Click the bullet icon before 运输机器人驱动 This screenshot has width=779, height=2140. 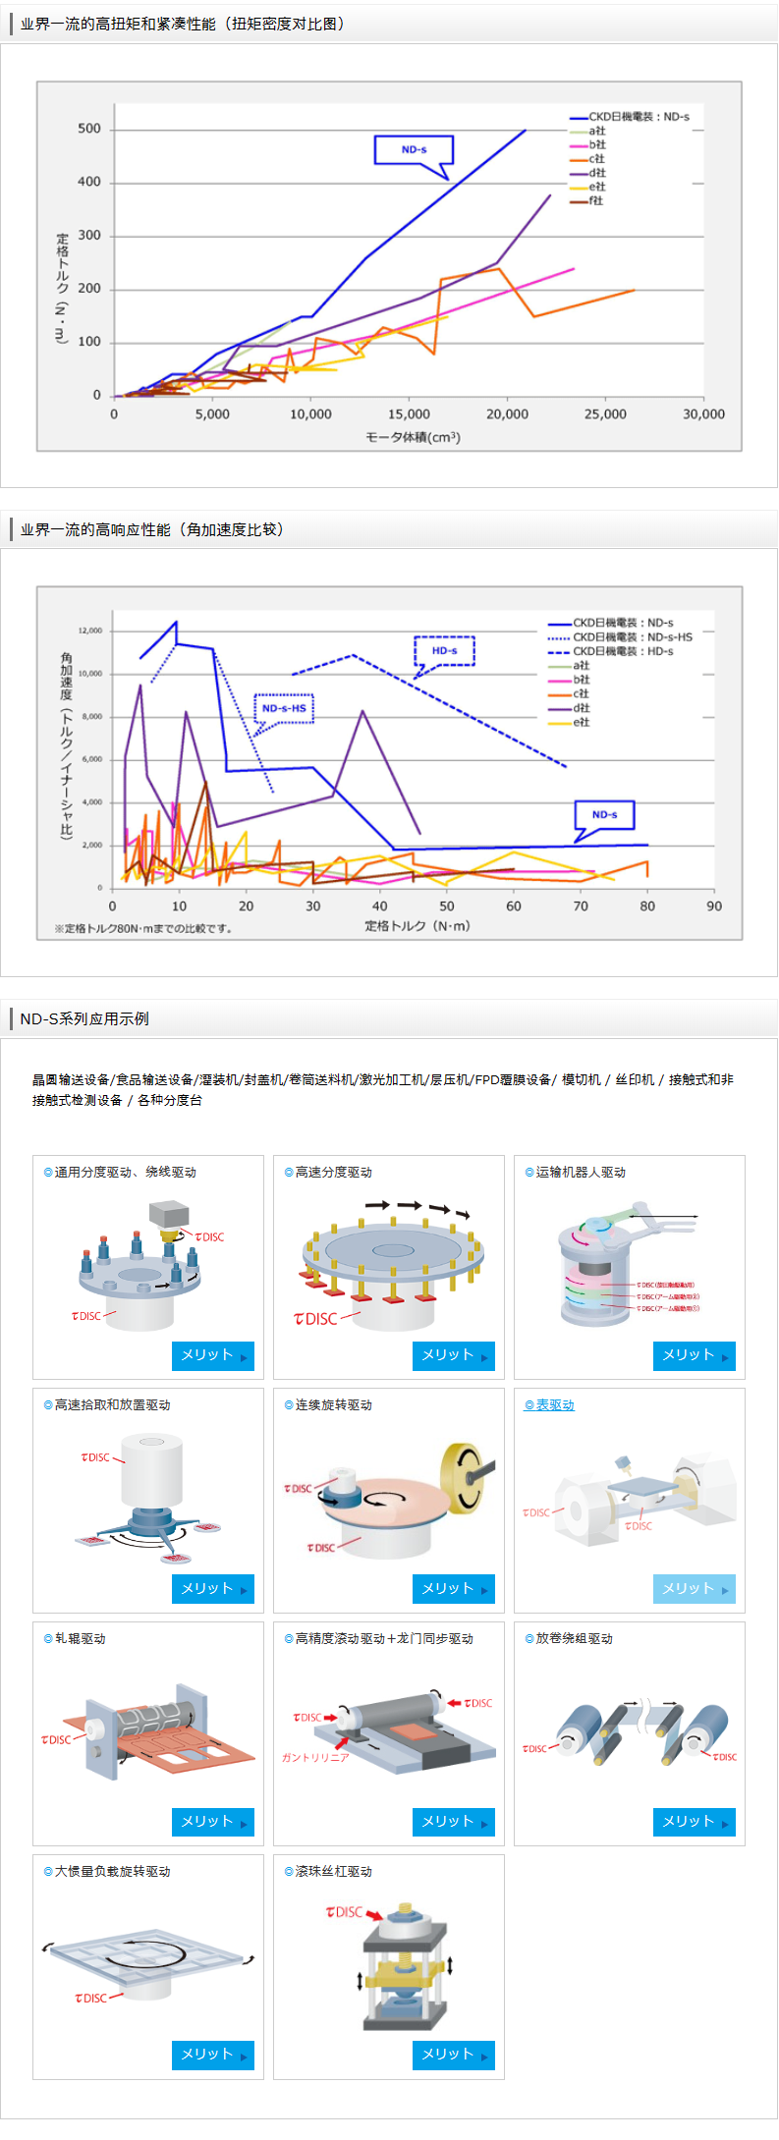tap(529, 1173)
